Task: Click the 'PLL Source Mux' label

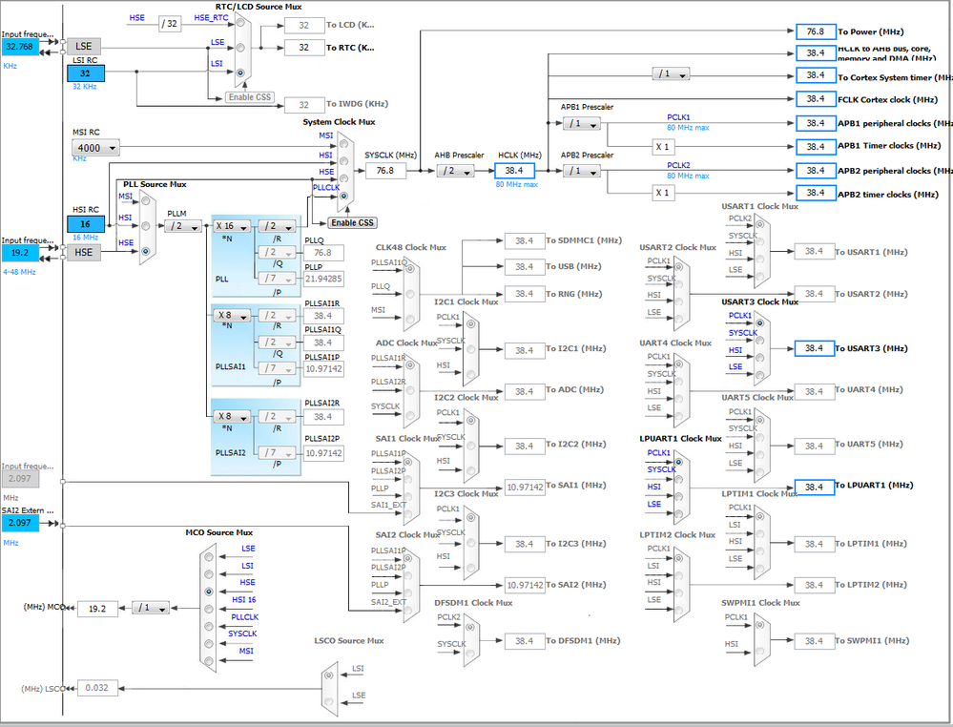Action: click(x=155, y=184)
